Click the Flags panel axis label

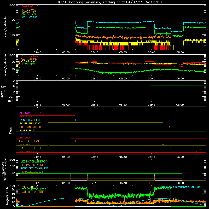coord(11,130)
